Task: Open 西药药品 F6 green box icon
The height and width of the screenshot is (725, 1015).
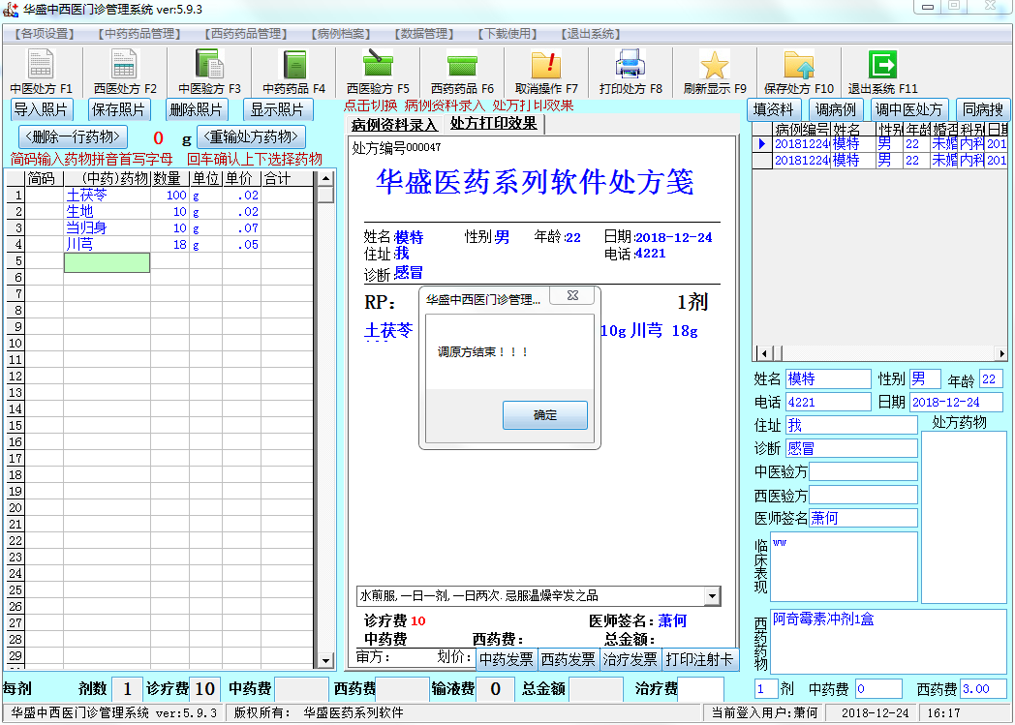Action: [462, 65]
